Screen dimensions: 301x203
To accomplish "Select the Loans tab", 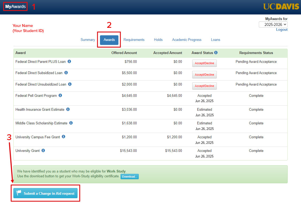I will point(215,40).
